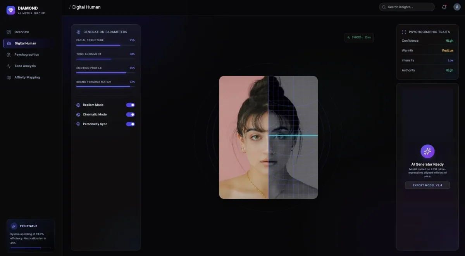Click the Confidence High value
465x256 pixels.
pyautogui.click(x=449, y=41)
